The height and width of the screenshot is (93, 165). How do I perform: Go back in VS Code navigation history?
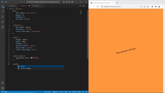point(21,2)
